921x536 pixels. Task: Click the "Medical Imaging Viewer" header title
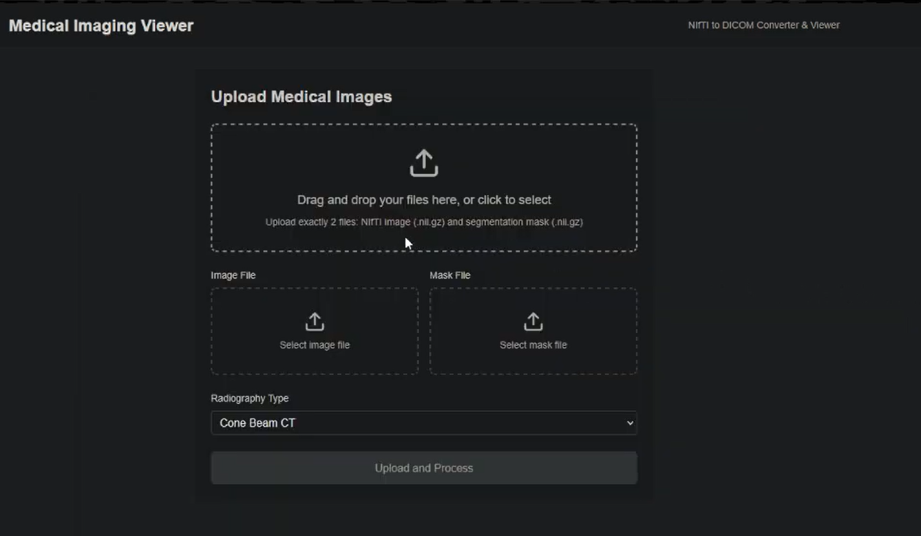coord(100,26)
